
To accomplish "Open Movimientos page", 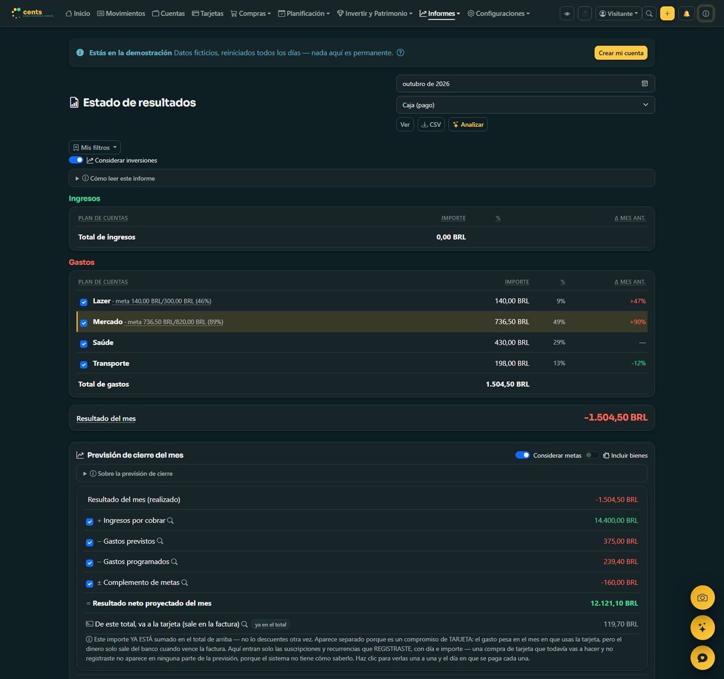I will (121, 14).
